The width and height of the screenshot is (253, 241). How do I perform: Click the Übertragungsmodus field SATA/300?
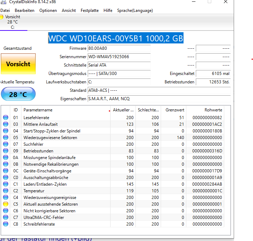[119, 74]
